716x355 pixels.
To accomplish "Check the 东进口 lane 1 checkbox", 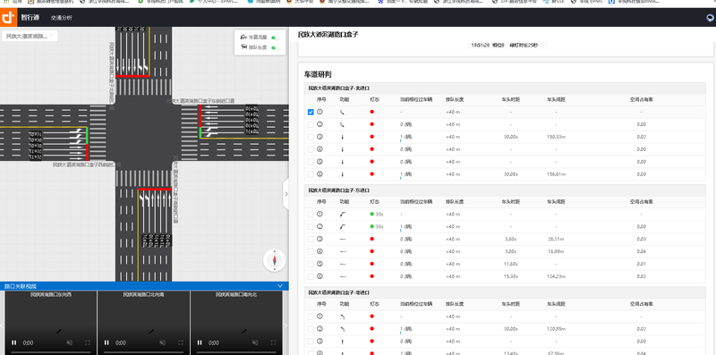I will 311,214.
